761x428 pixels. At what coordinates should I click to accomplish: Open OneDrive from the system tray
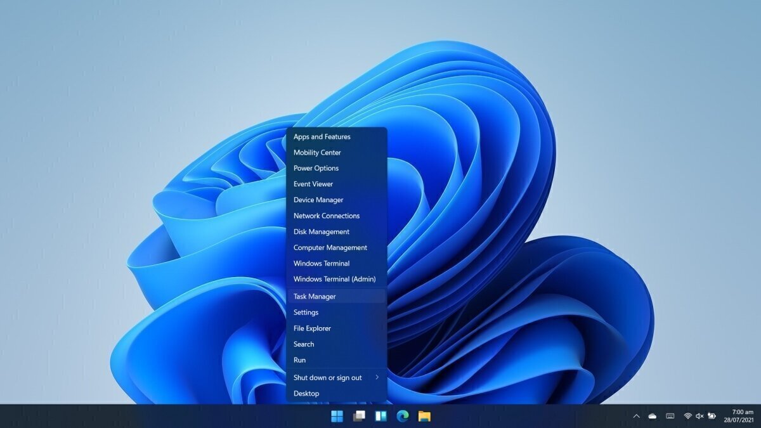click(x=652, y=416)
